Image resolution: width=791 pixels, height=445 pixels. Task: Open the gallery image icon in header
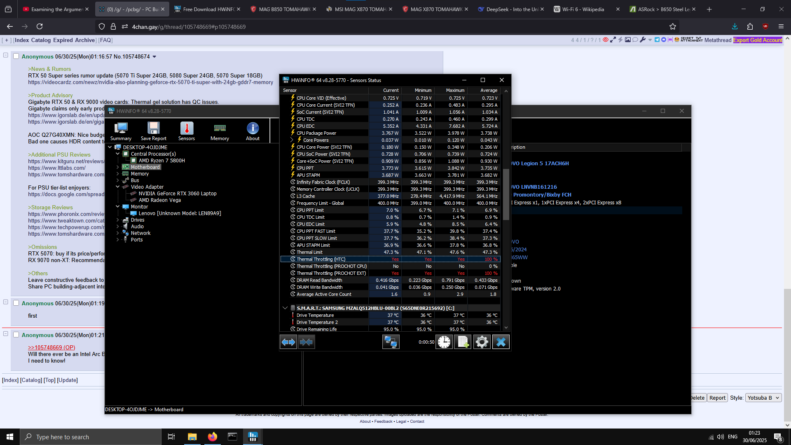click(628, 40)
